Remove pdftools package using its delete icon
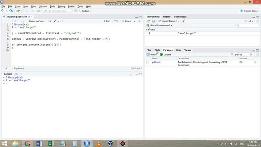Screen dimensions: 261x147 (255, 62)
